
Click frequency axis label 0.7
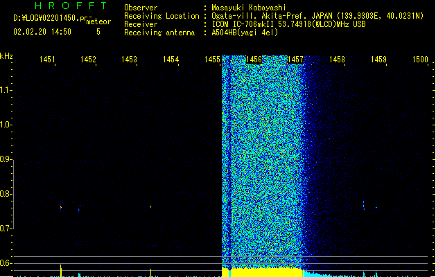click(x=5, y=229)
